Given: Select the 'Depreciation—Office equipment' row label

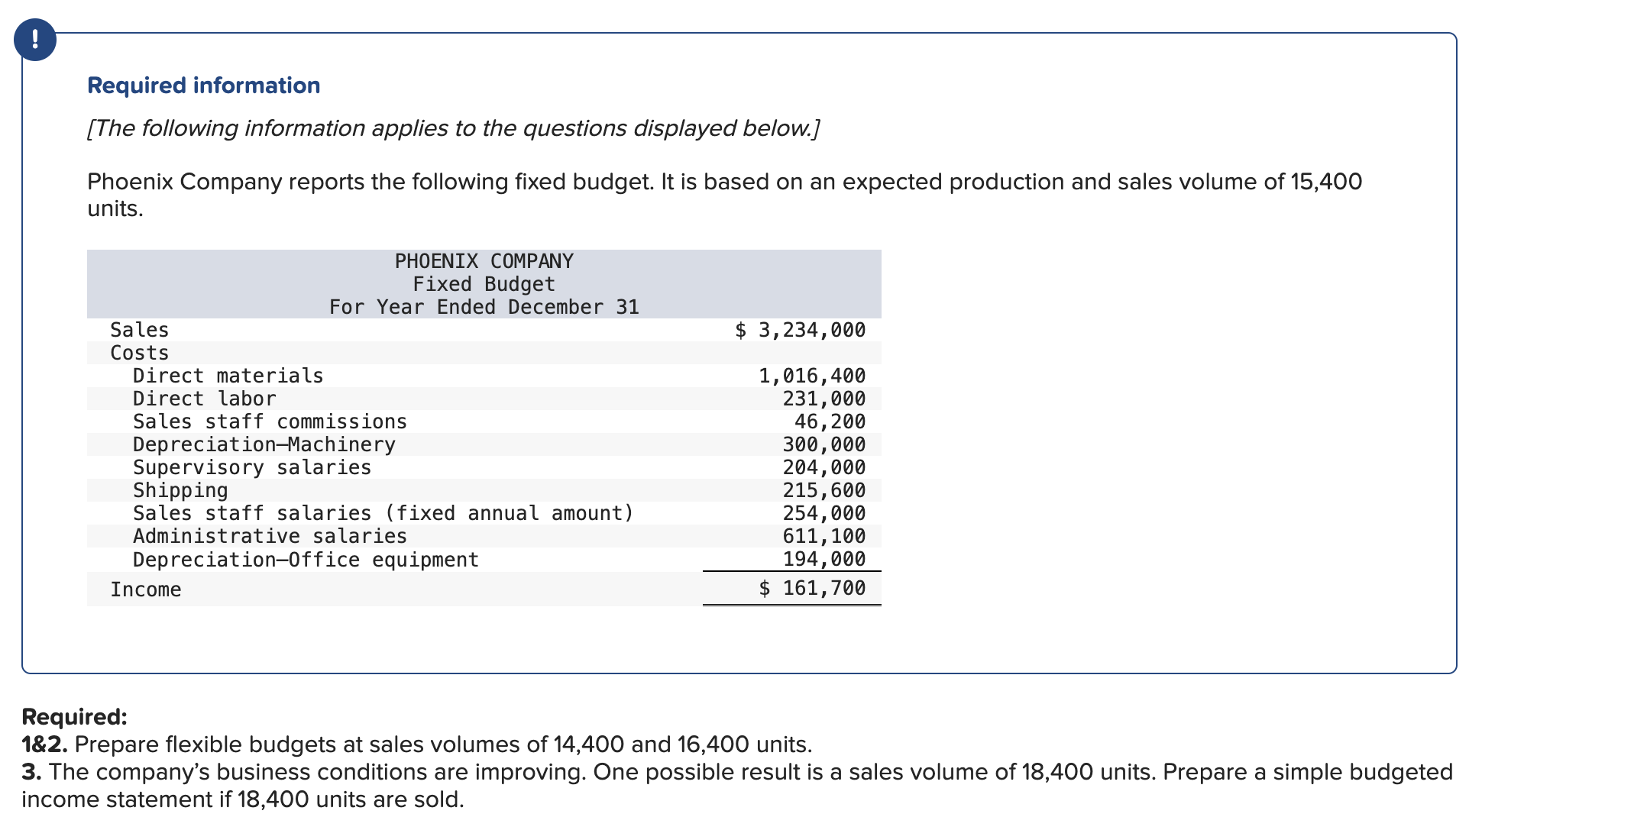Looking at the screenshot, I should click(306, 560).
